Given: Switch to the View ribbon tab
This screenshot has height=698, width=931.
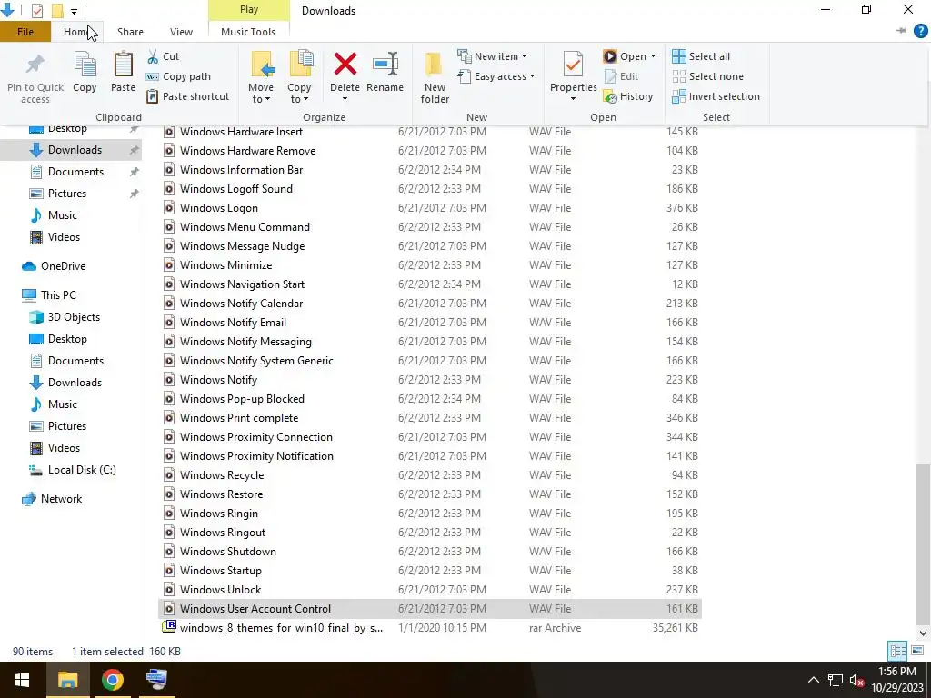Looking at the screenshot, I should click(x=181, y=32).
